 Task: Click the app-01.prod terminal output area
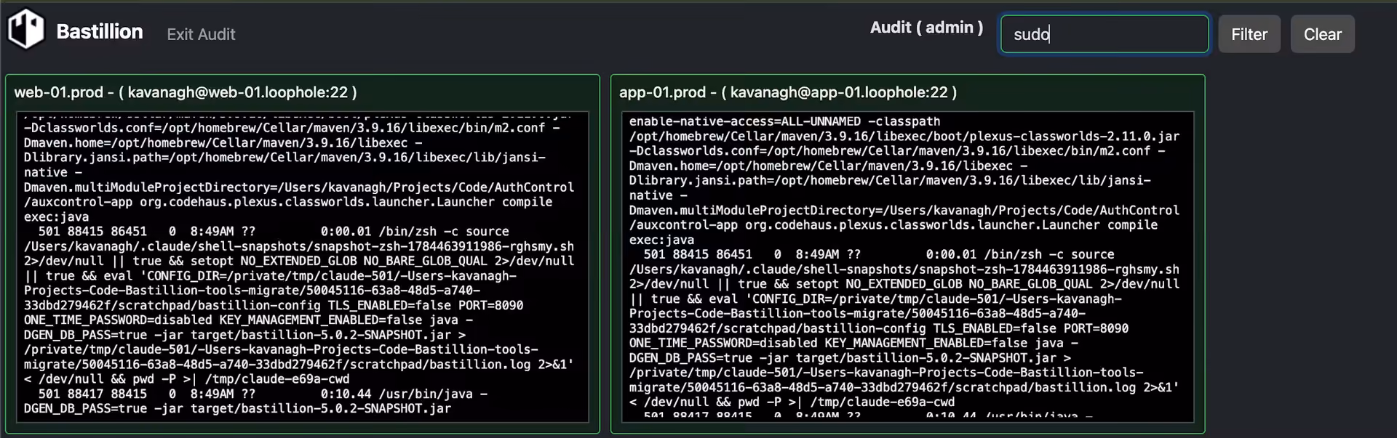click(908, 267)
